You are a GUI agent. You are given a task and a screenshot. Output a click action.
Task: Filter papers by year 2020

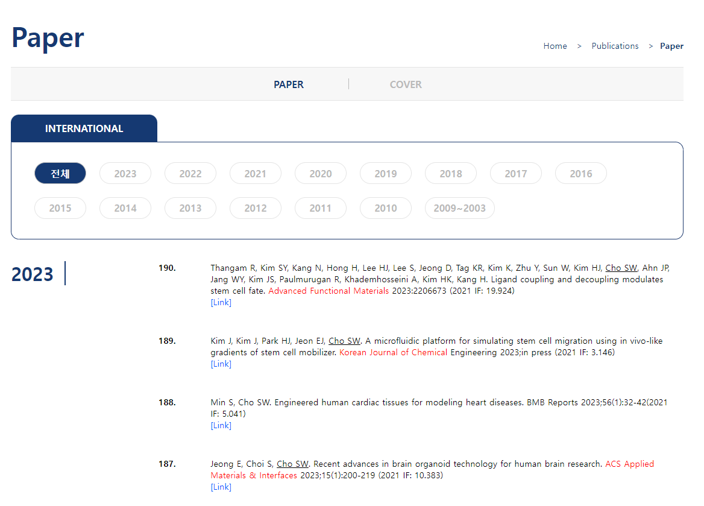321,173
